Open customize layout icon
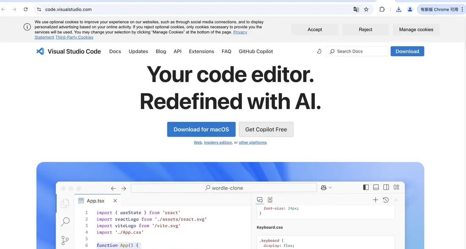This screenshot has width=466, height=249. click(396, 187)
